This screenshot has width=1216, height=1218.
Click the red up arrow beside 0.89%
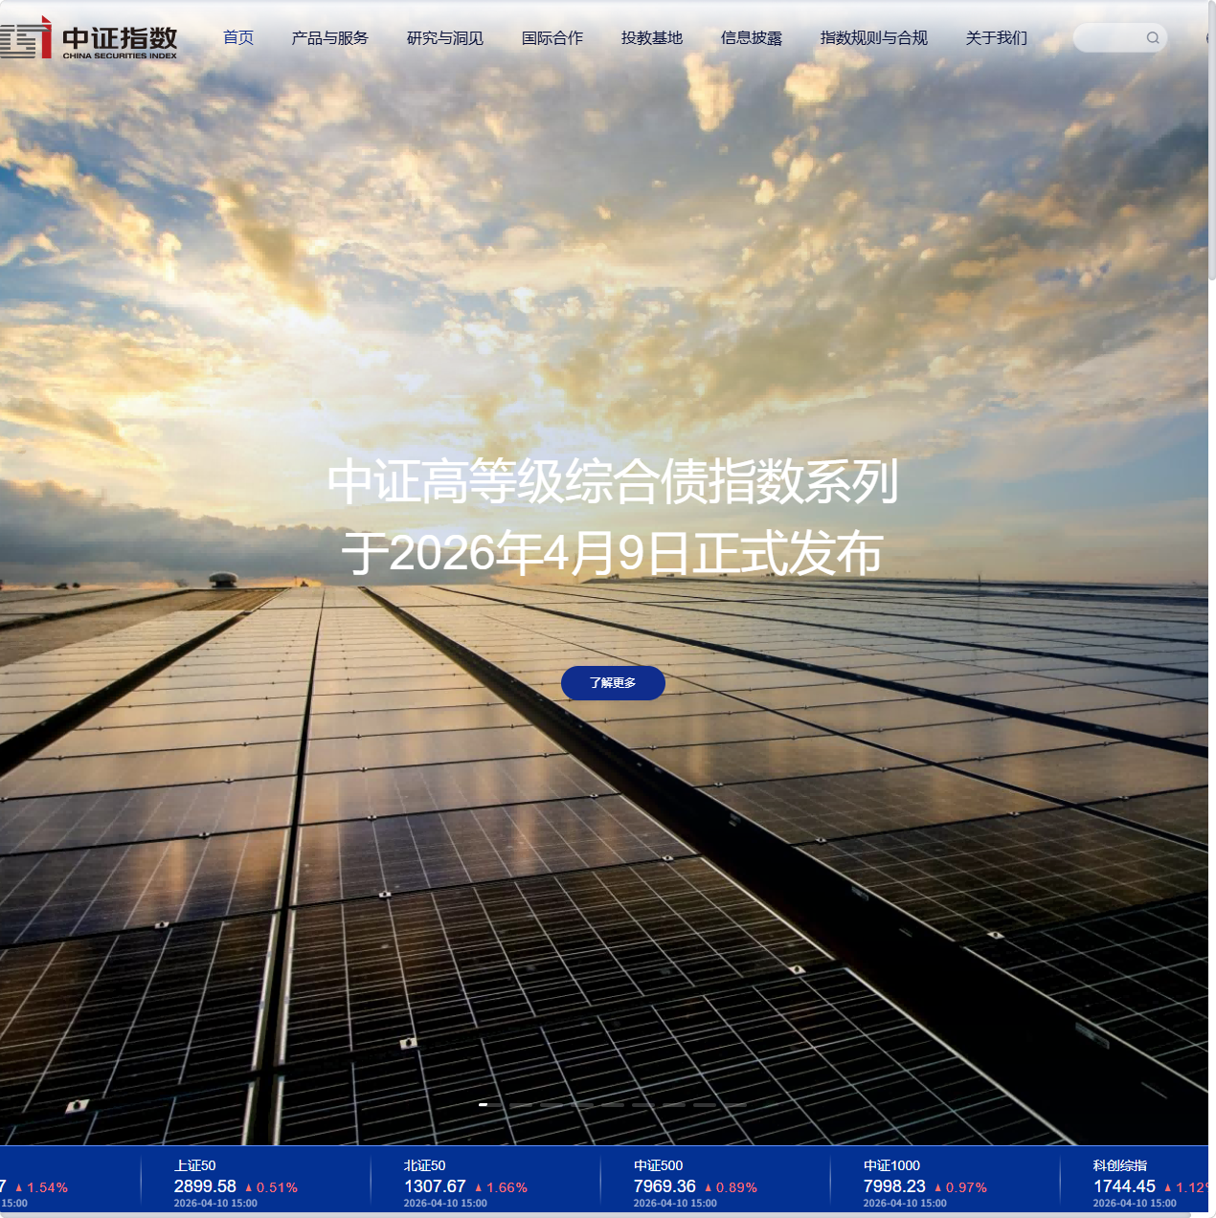pyautogui.click(x=709, y=1187)
